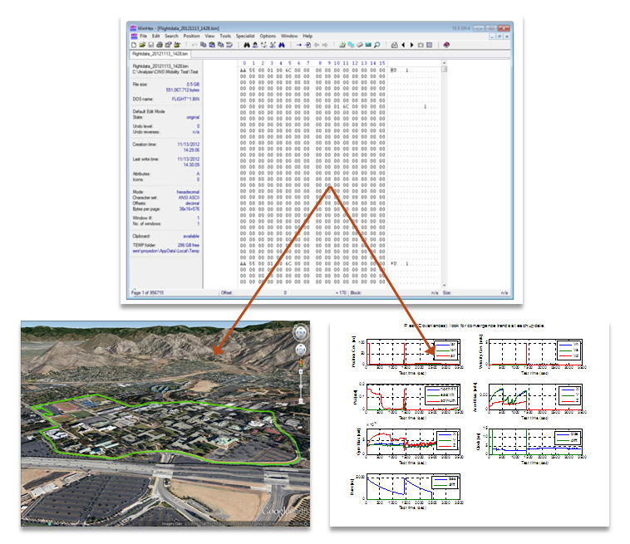The width and height of the screenshot is (630, 544).
Task: Click the Google Earth look-around compass control
Action: [301, 333]
